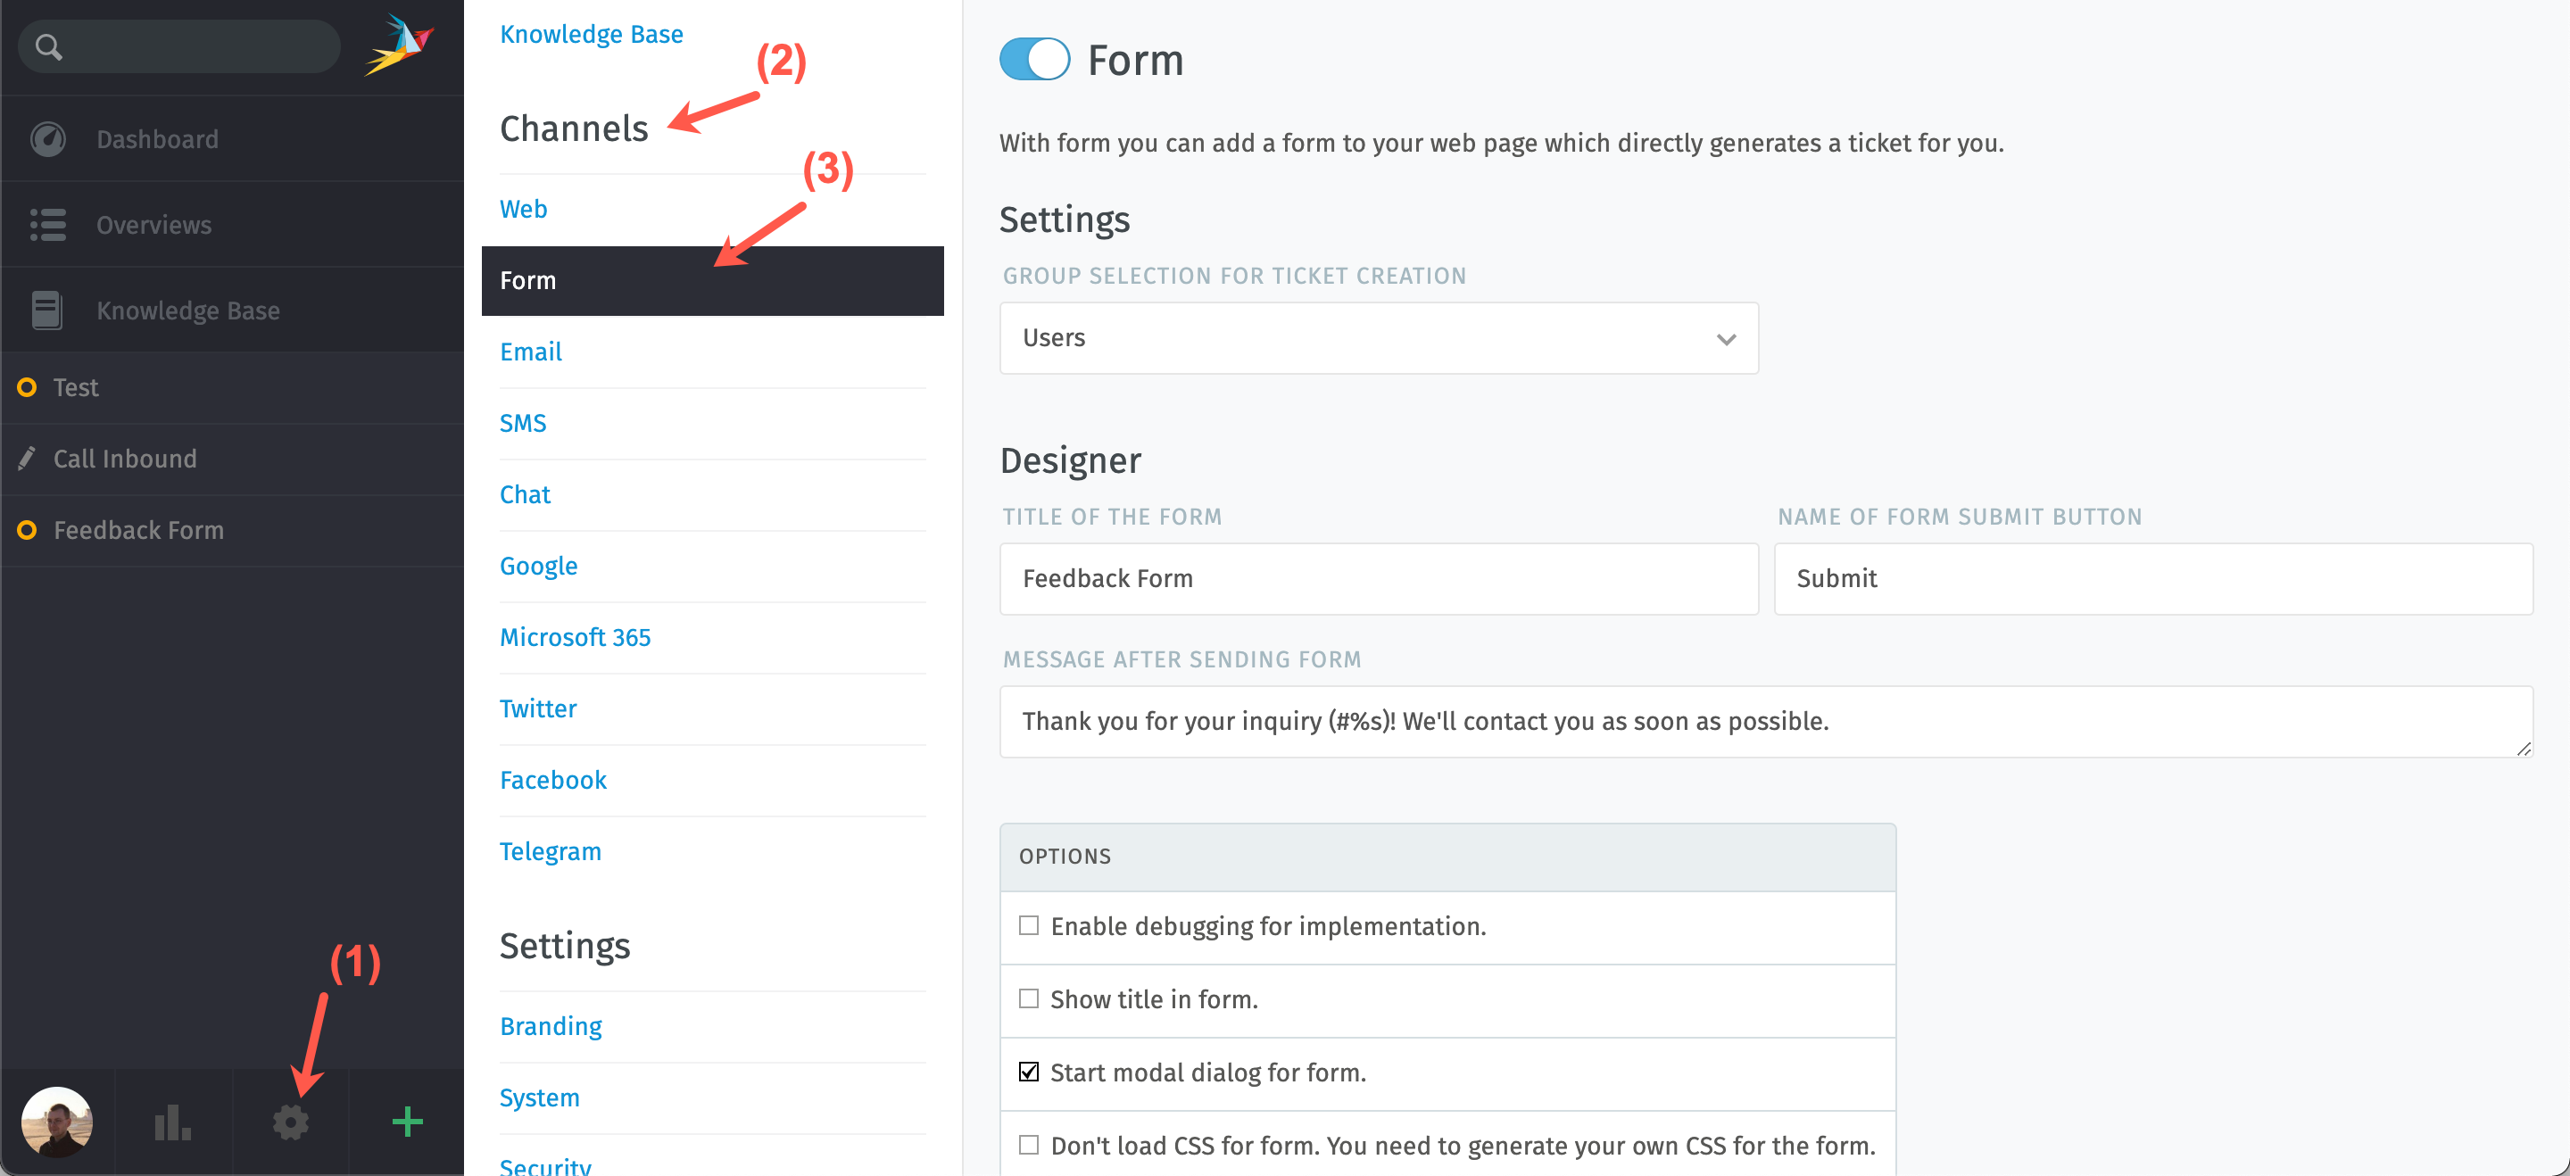
Task: Open the user avatar menu
Action: point(57,1122)
